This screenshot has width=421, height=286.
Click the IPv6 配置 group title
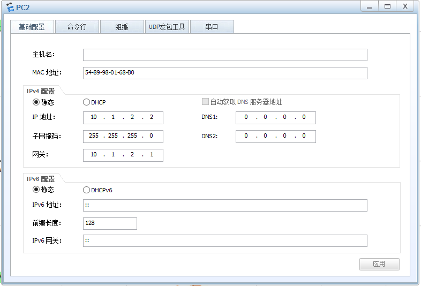click(x=41, y=179)
